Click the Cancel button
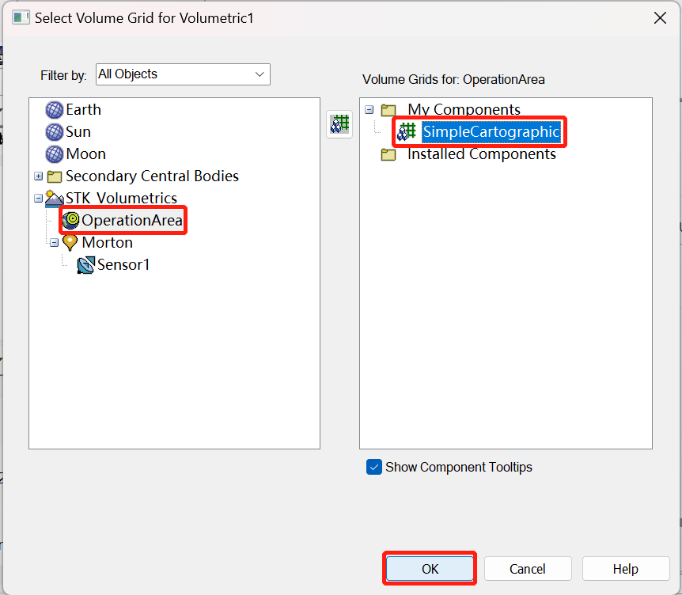 (527, 569)
